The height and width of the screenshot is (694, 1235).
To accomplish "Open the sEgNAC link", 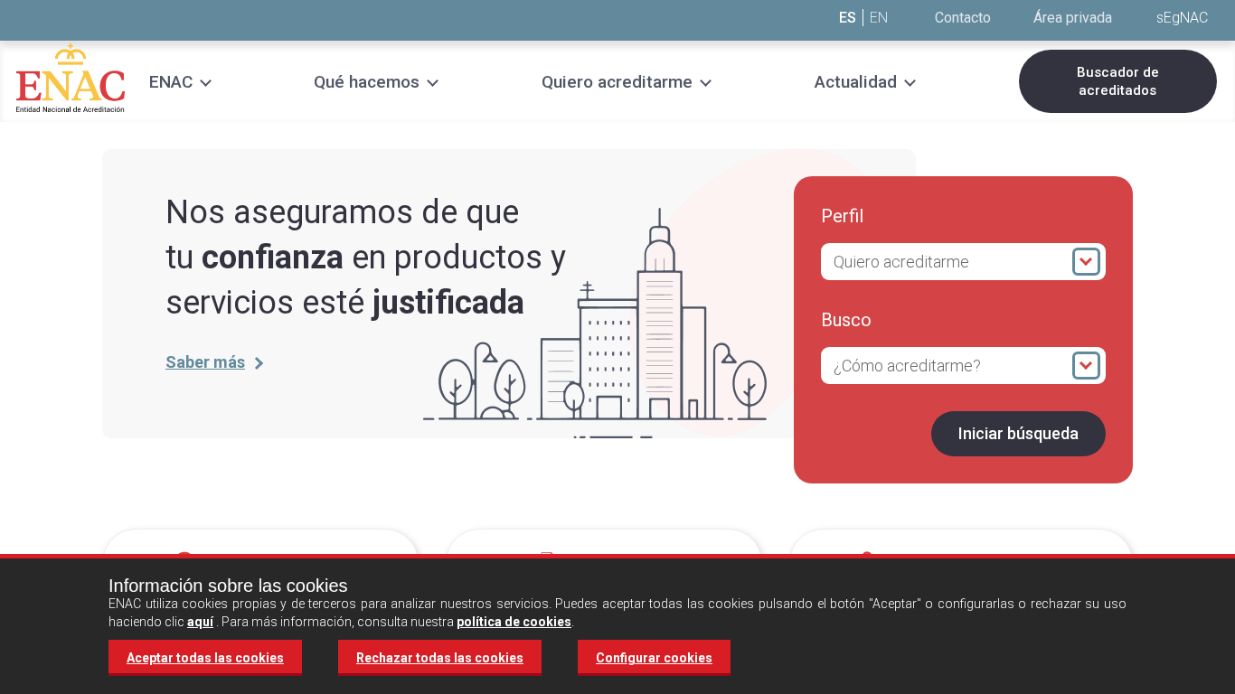I will pyautogui.click(x=1182, y=17).
